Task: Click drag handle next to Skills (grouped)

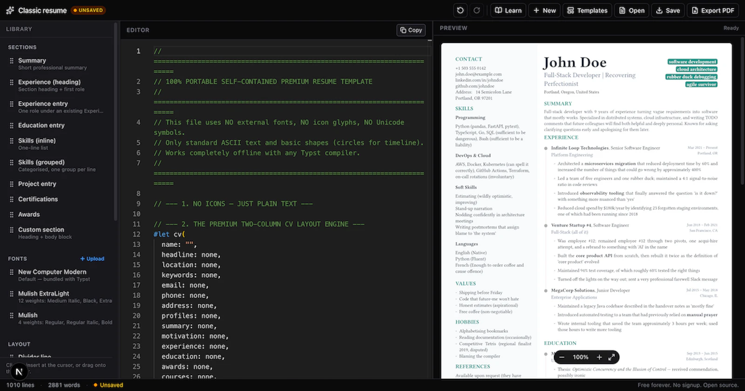Action: 12,162
